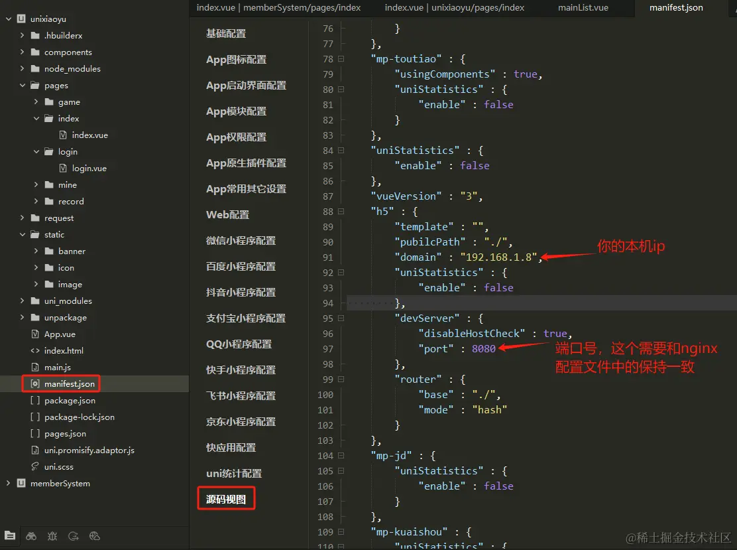Collapse the static folder
This screenshot has width=737, height=550.
22,234
